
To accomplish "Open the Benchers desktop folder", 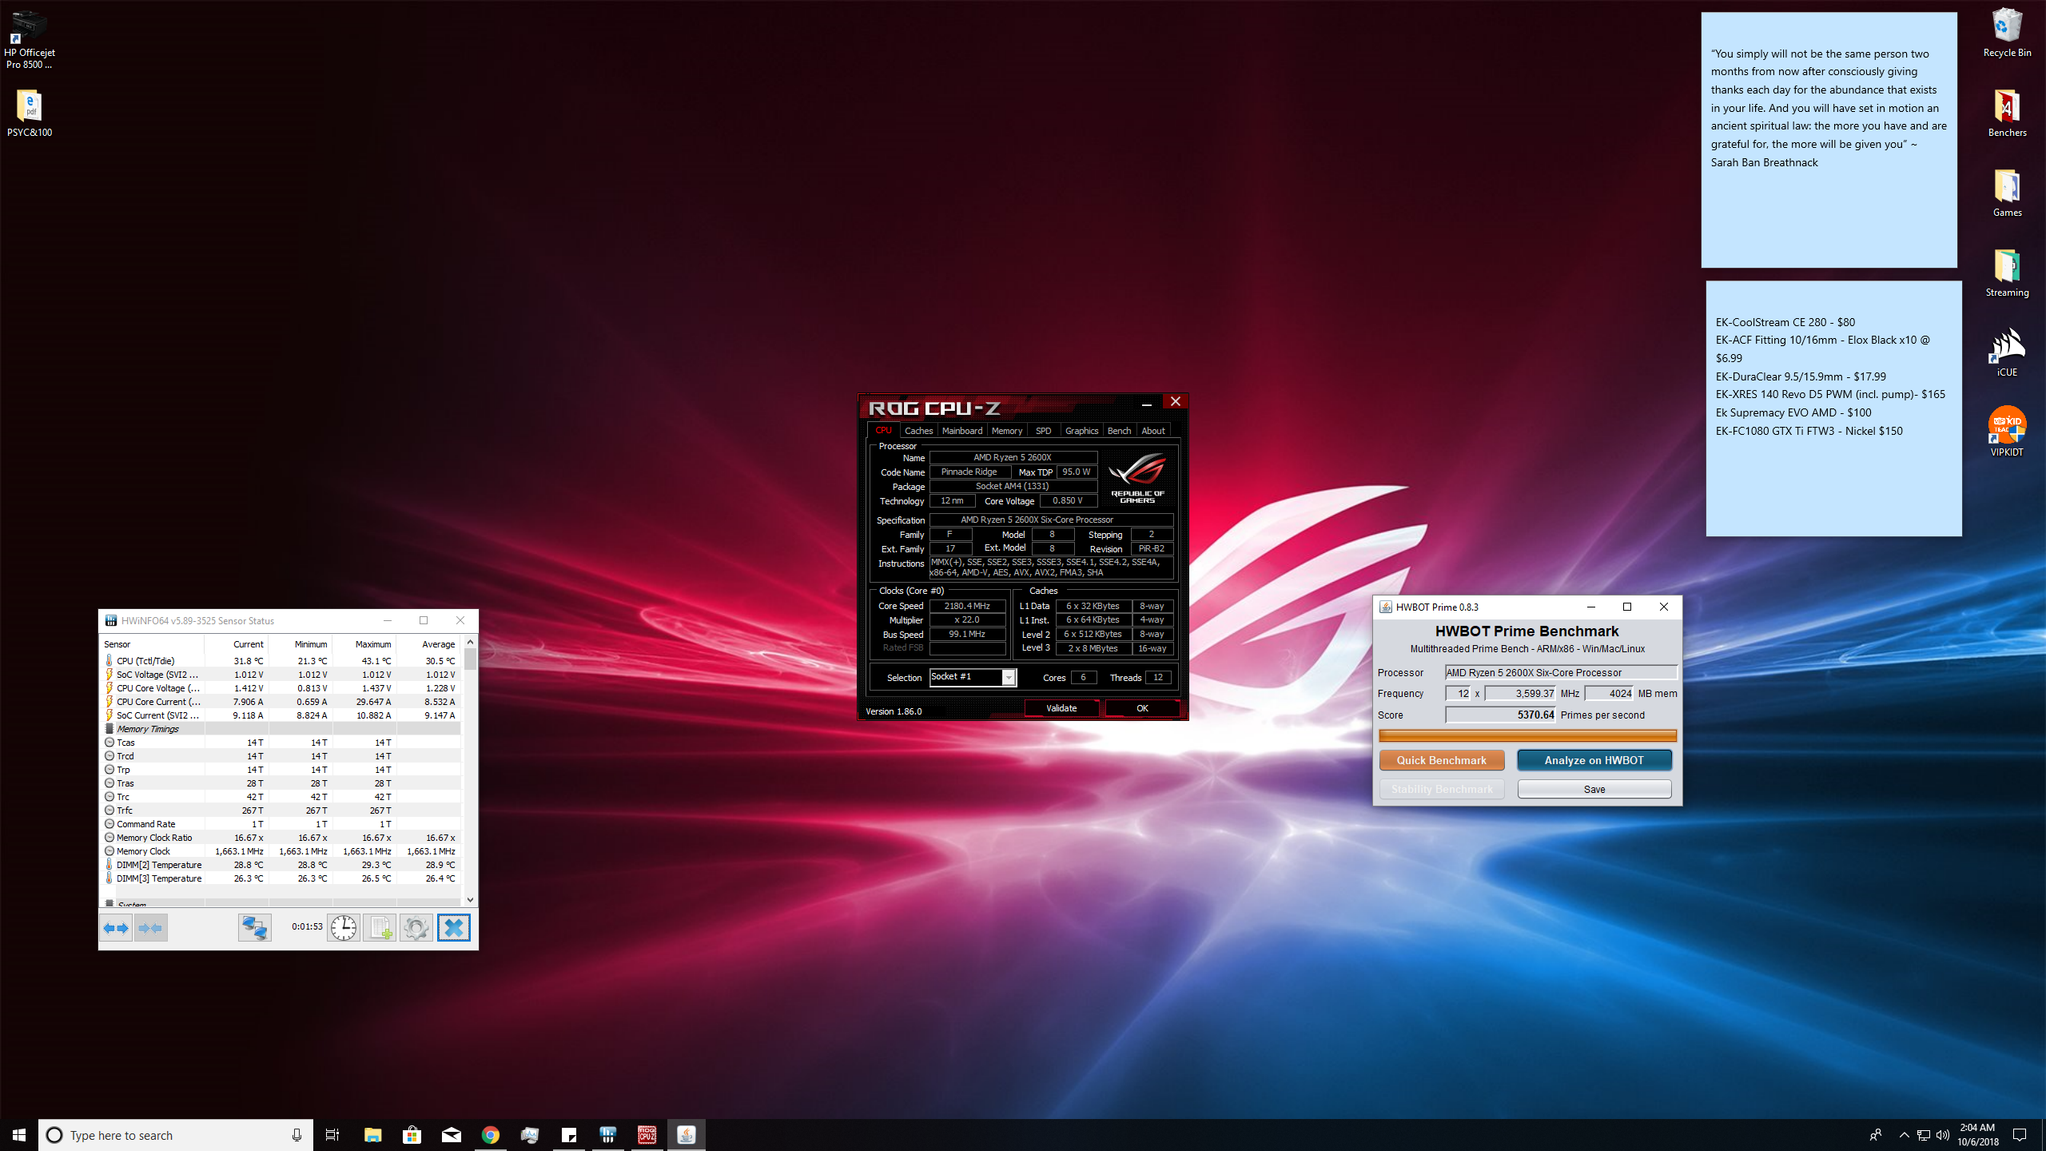I will point(2007,114).
